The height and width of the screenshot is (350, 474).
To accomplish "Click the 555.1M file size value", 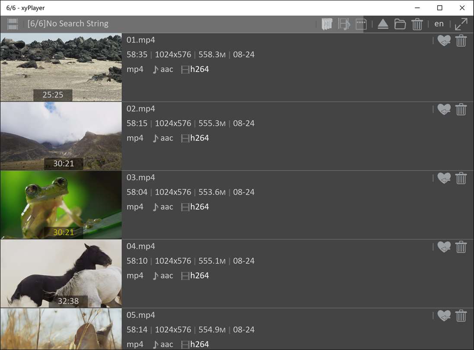I will tap(212, 261).
